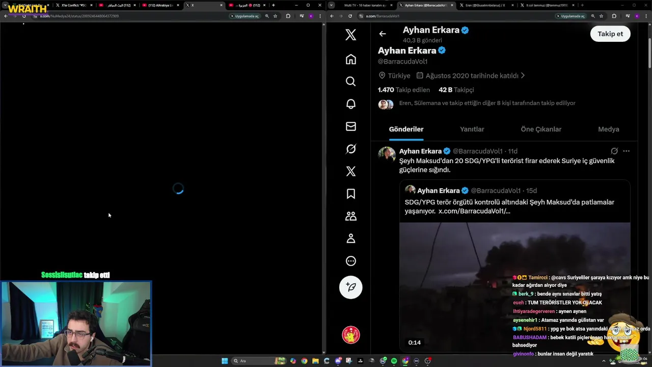Viewport: 652px width, 367px height.
Task: Open three-dot Chrome menu in right browser
Action: [647, 16]
